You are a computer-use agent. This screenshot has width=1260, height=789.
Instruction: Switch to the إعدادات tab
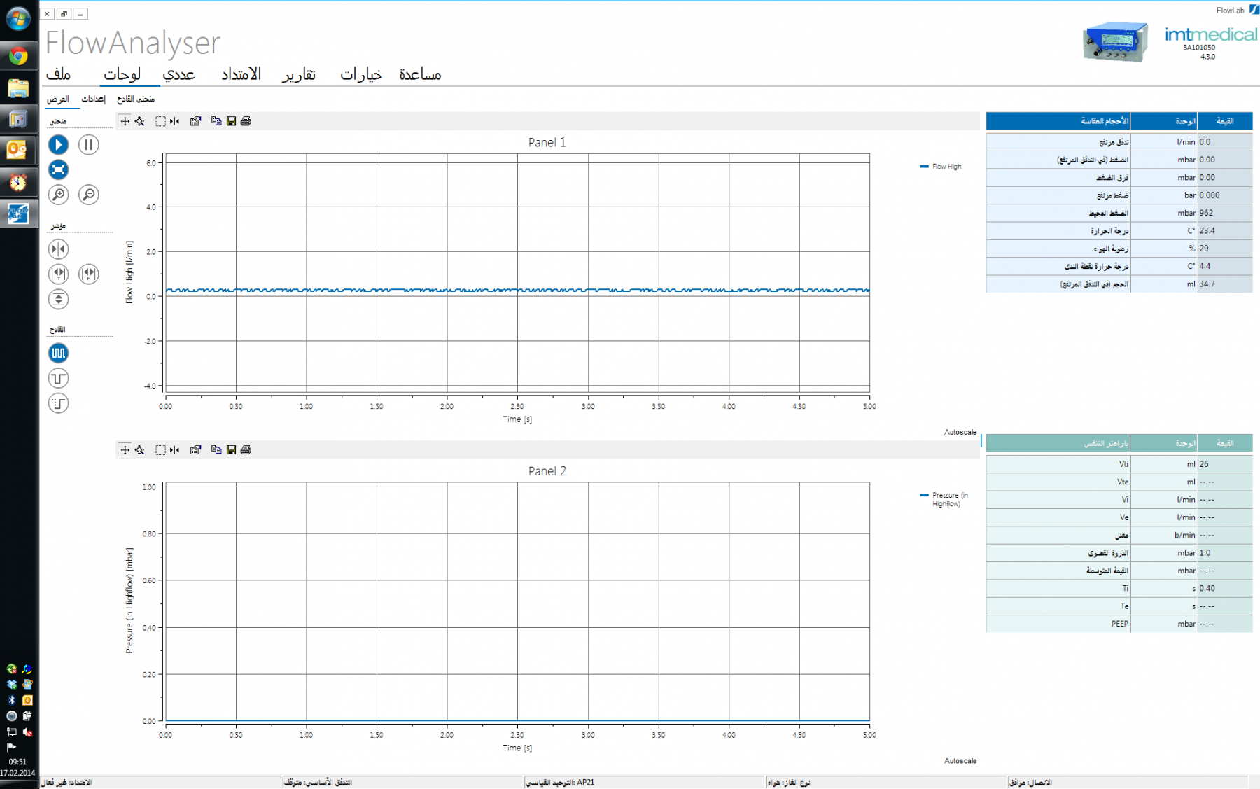(x=94, y=98)
